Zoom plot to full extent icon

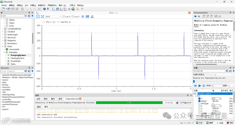point(43,17)
